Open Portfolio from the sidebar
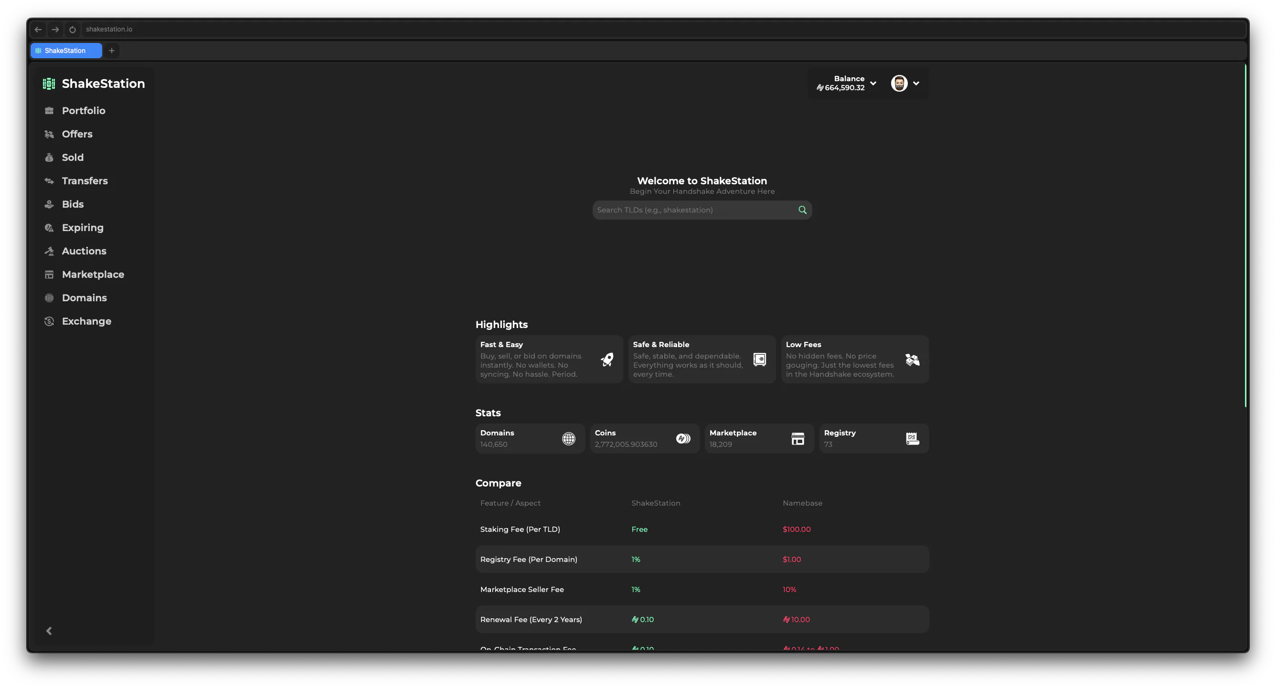 83,110
